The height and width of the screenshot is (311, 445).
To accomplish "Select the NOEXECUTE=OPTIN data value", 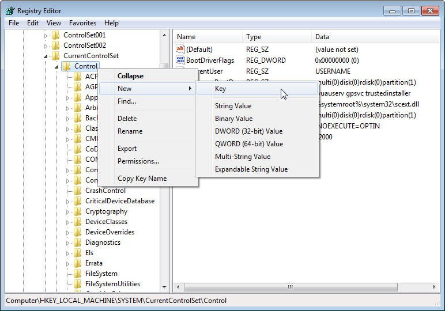I will click(349, 126).
